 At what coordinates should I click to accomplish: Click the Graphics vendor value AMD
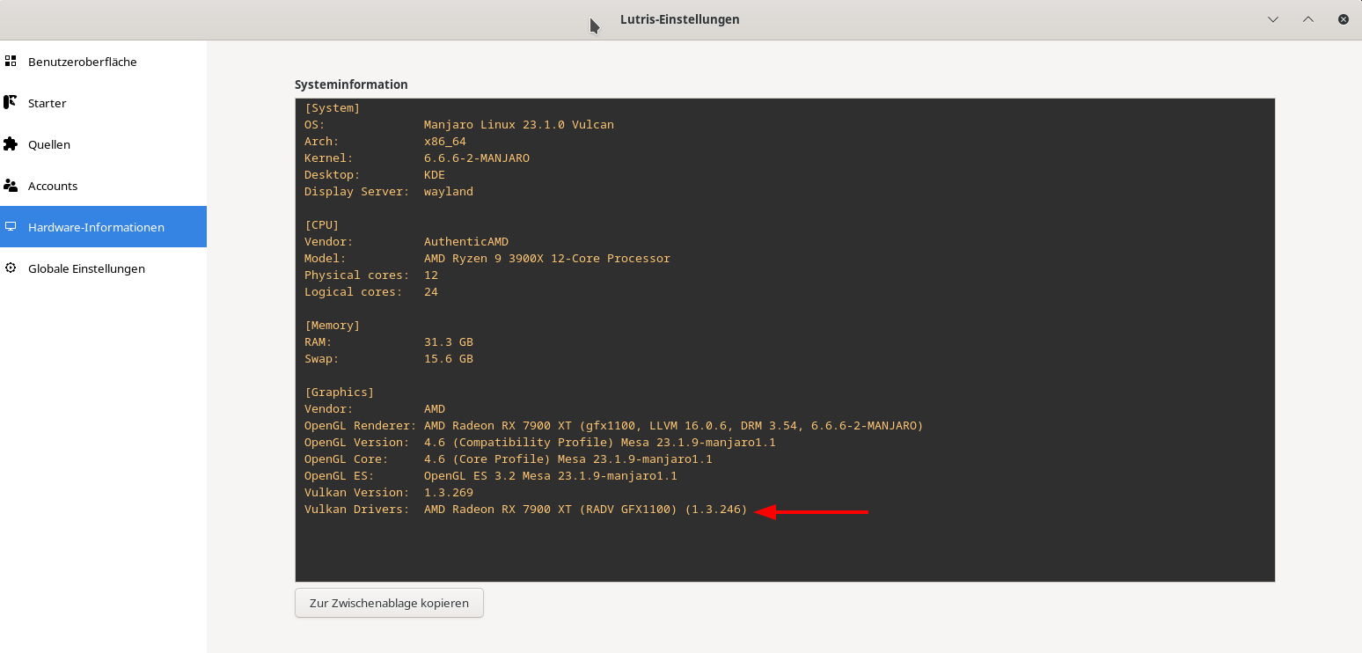pos(435,408)
